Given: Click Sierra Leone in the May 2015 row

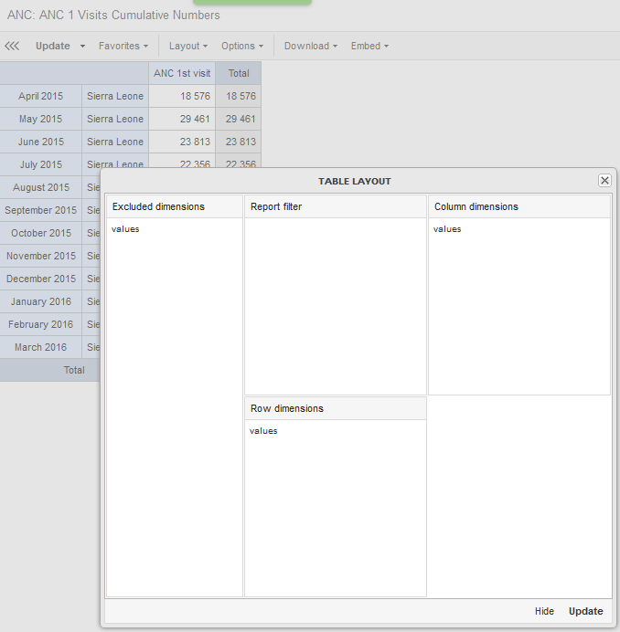Looking at the screenshot, I should point(115,119).
